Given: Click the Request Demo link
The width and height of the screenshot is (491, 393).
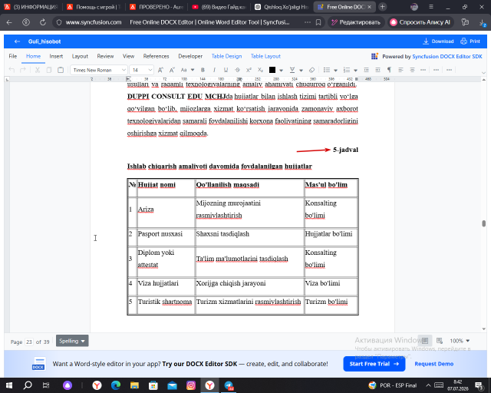Looking at the screenshot, I should tap(433, 364).
